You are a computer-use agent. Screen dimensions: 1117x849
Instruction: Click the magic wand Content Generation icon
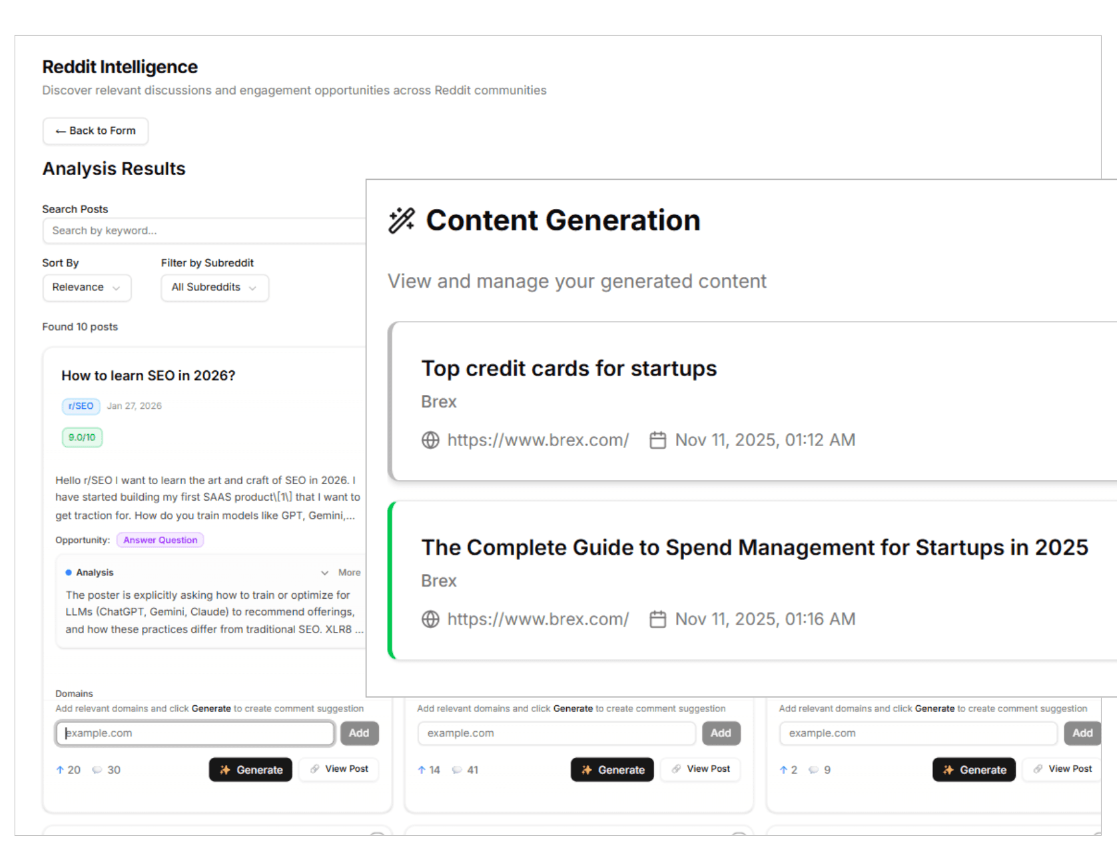point(402,220)
